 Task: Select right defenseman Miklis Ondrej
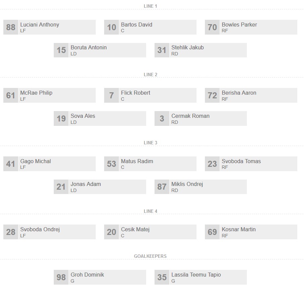coord(187,184)
